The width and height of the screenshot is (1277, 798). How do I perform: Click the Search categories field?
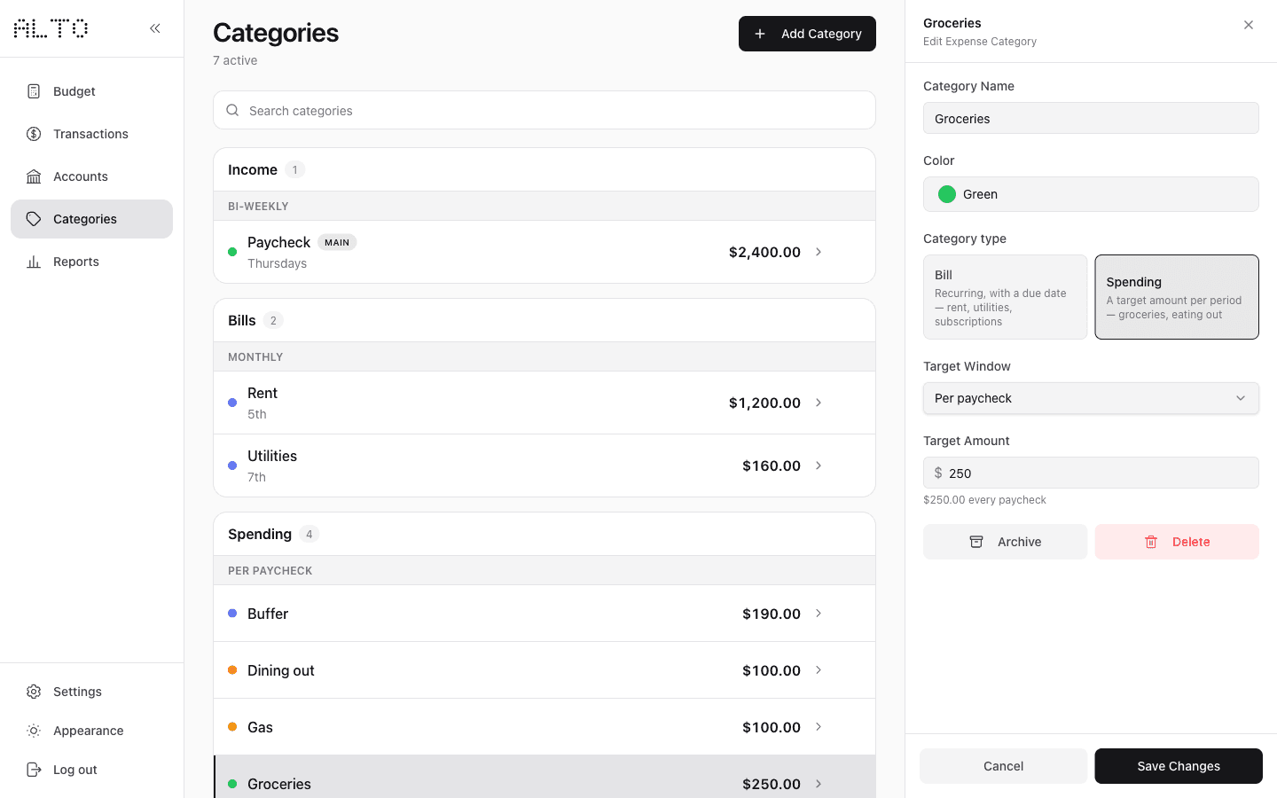(544, 111)
